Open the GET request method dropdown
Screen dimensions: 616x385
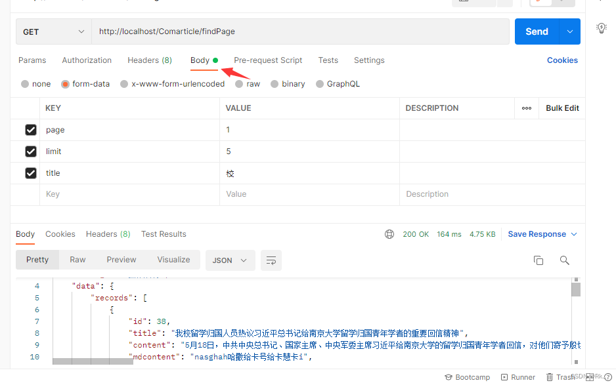click(53, 31)
